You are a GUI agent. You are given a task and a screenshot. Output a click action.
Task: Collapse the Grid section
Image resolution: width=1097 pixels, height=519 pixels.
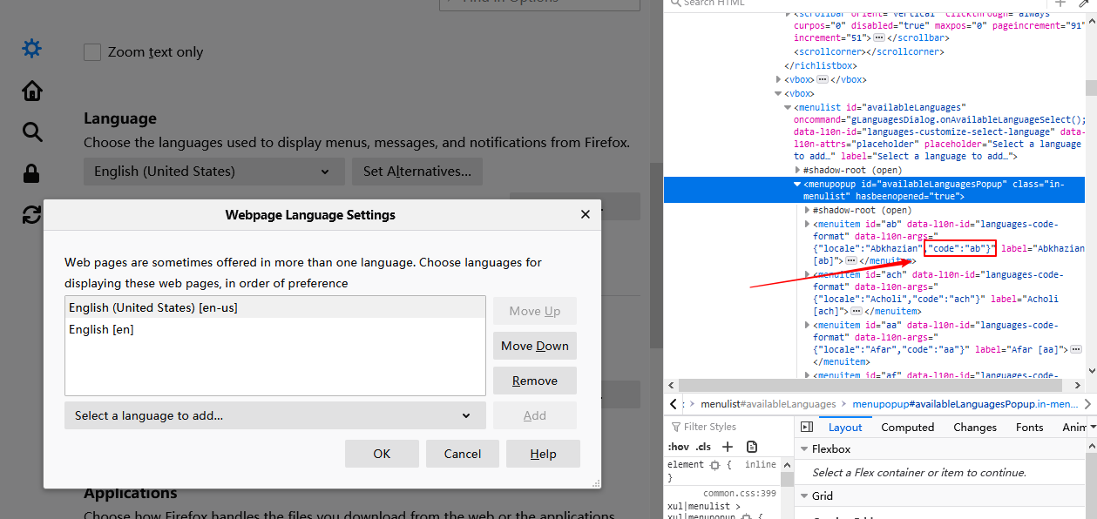[x=802, y=496]
